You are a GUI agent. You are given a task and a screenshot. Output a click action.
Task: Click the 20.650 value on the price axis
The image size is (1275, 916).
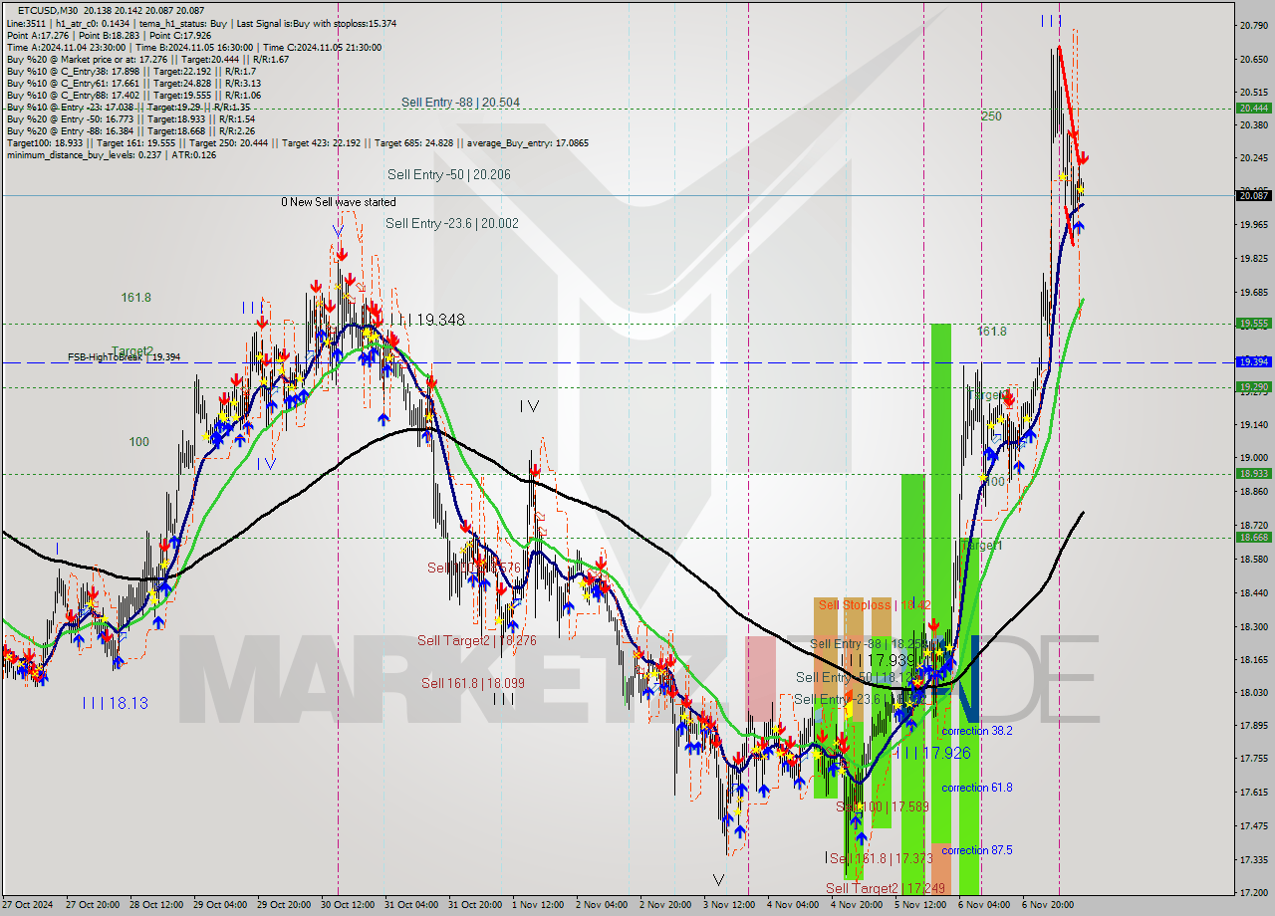click(1253, 60)
